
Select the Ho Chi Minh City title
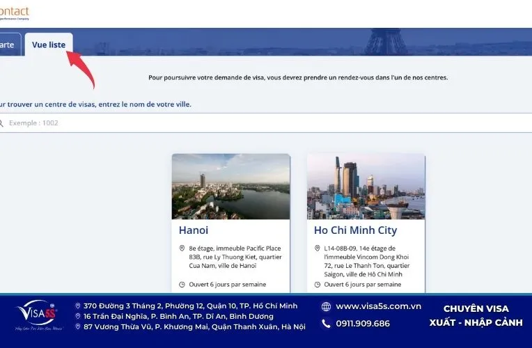(x=355, y=230)
